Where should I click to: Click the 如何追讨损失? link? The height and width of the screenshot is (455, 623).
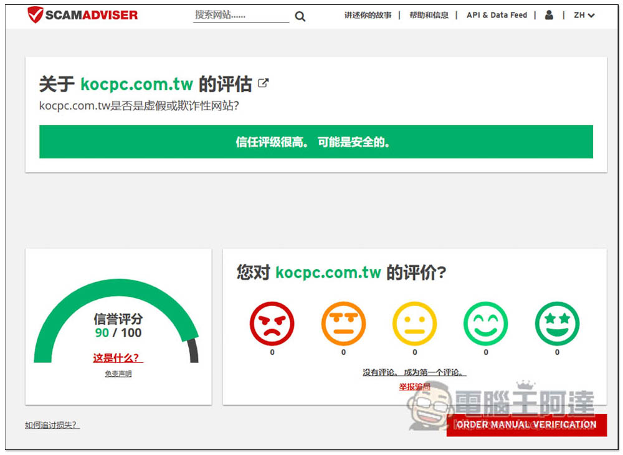tap(52, 425)
